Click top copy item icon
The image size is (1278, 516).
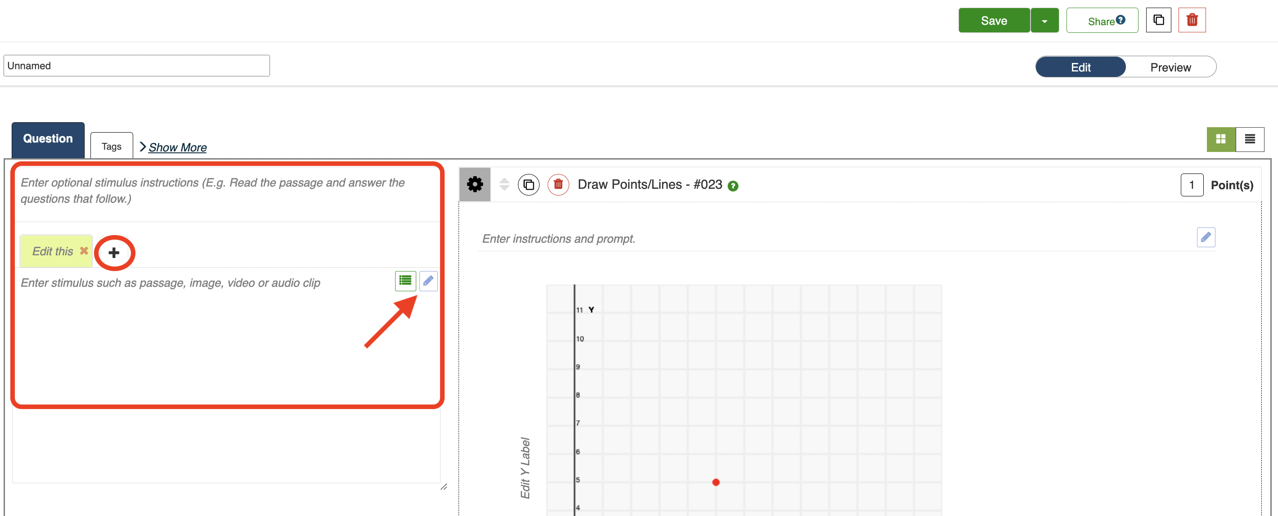click(x=1158, y=20)
